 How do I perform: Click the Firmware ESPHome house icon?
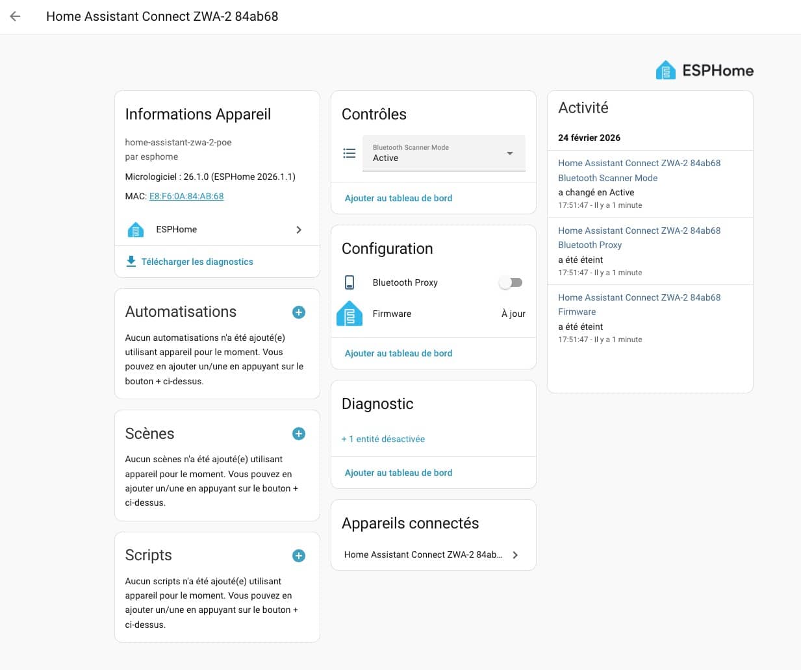[x=350, y=314]
